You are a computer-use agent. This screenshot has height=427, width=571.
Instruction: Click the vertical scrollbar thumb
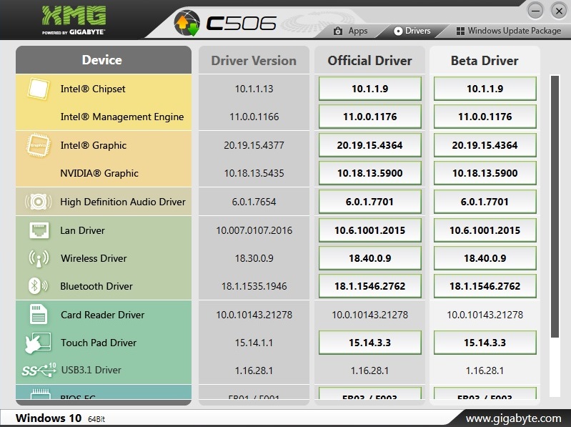[x=555, y=207]
